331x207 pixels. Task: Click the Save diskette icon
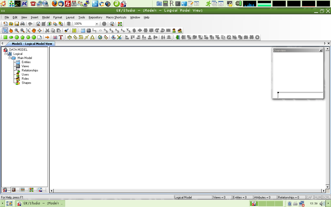(17, 24)
